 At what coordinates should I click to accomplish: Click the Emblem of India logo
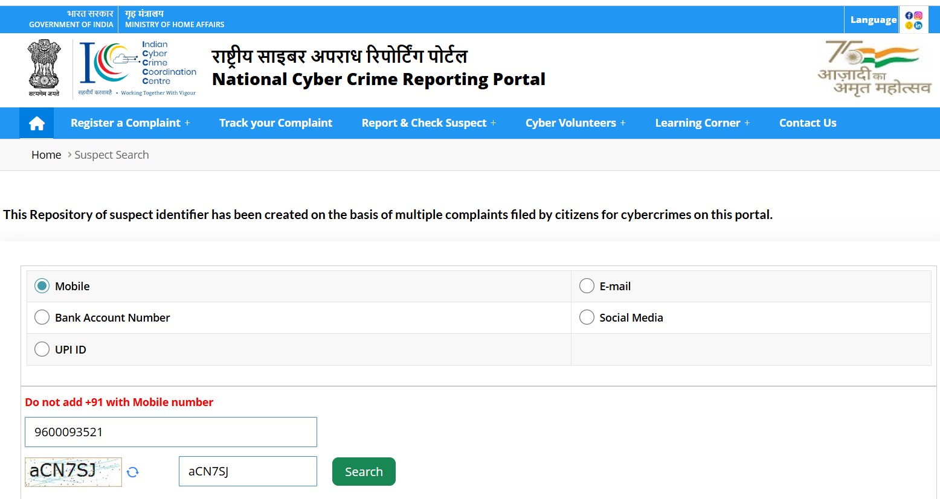tap(44, 68)
